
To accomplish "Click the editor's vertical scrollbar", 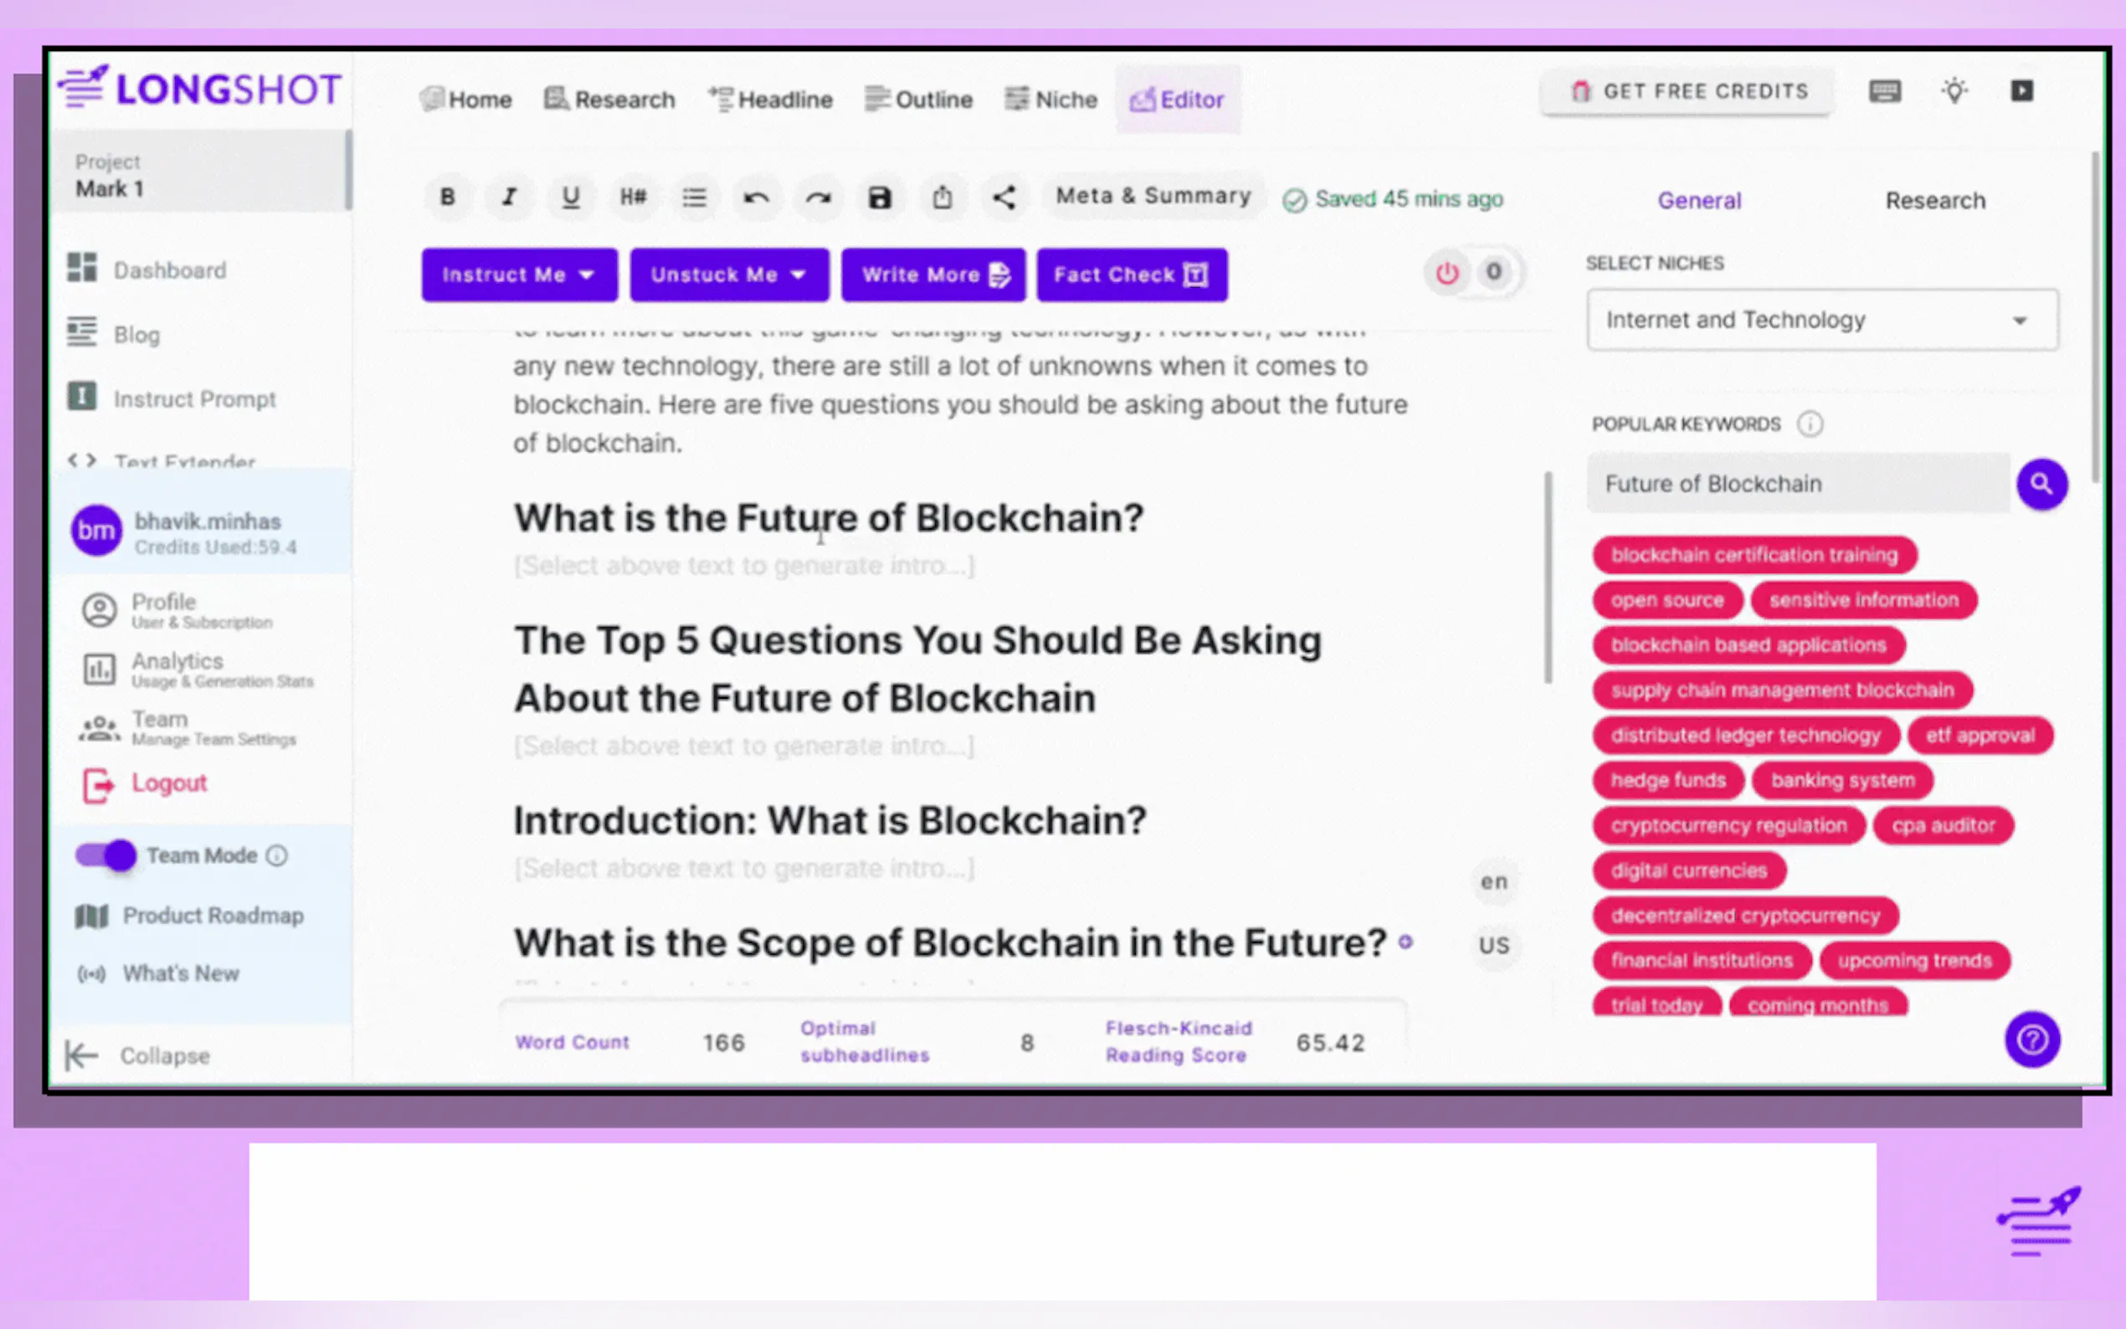I will [x=1548, y=577].
